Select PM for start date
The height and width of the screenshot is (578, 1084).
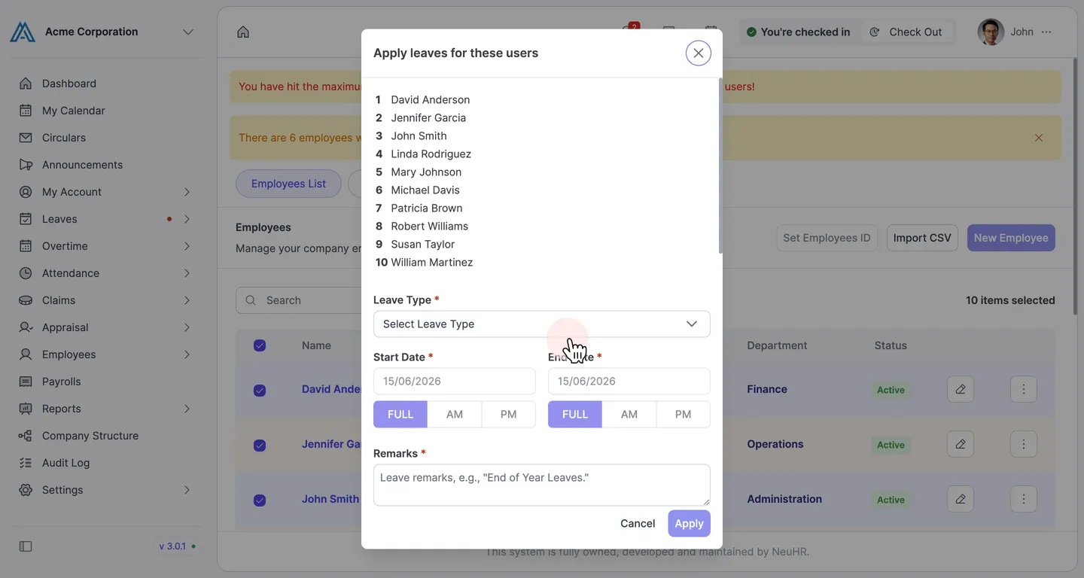click(509, 415)
